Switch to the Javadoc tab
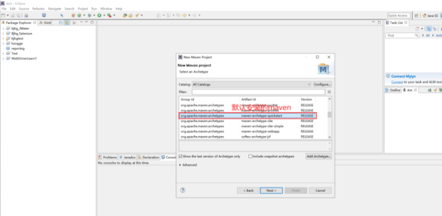Screen dimensions: 442x216 pyautogui.click(x=128, y=157)
